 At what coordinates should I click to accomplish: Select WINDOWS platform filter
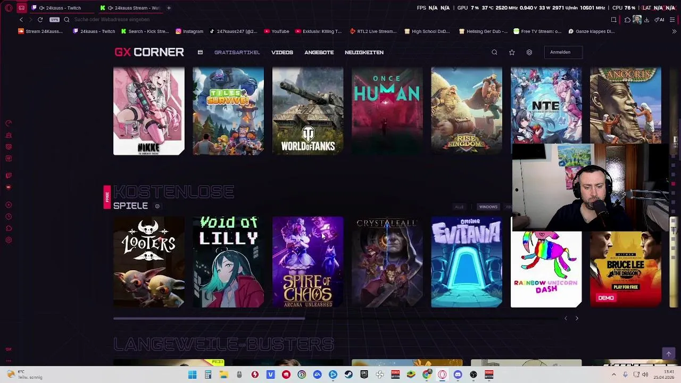488,207
